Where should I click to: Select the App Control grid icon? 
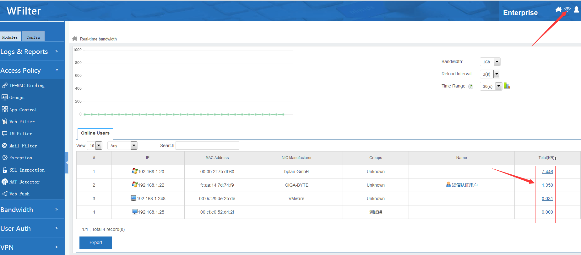tap(5, 109)
